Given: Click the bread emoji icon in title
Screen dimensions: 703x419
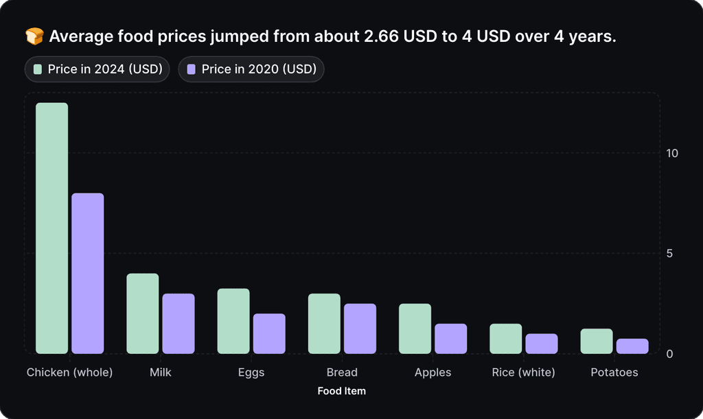Looking at the screenshot, I should pos(34,36).
